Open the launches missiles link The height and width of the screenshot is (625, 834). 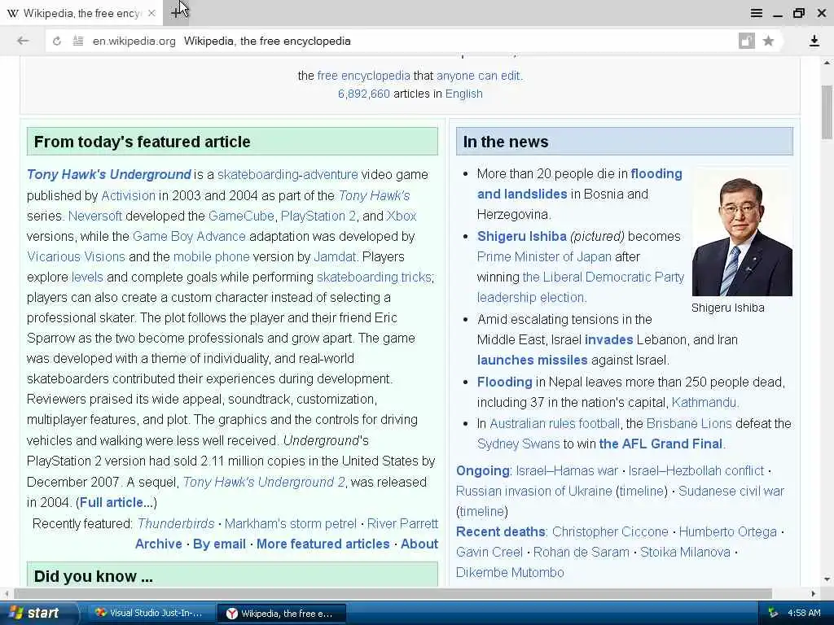[533, 360]
